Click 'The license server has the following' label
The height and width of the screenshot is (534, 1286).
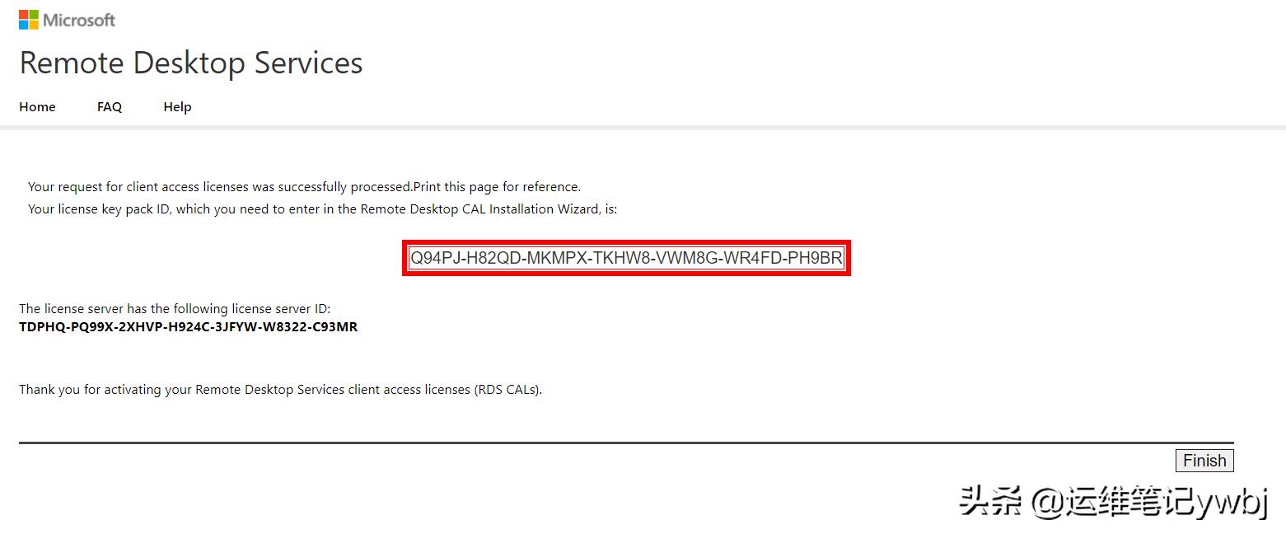[x=175, y=309]
